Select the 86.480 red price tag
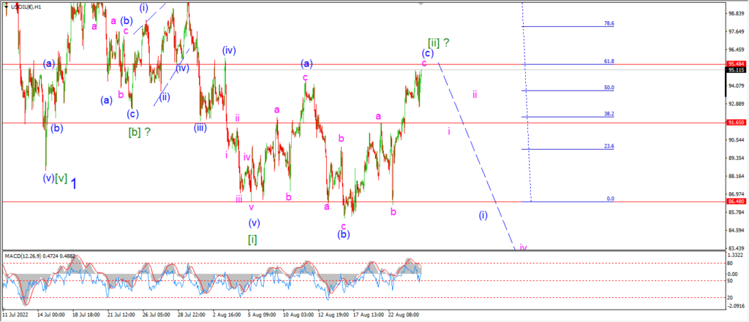Screen dimensions: 749x322 click(736, 202)
